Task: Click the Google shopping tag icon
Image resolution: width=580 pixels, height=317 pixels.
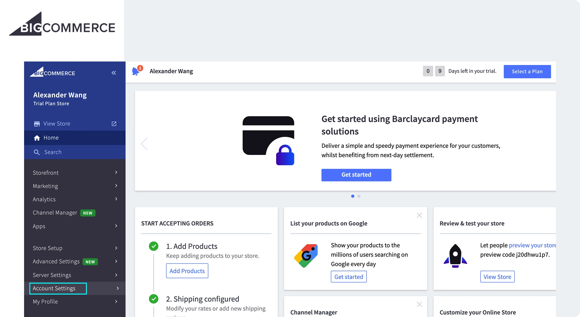Action: coord(306,256)
